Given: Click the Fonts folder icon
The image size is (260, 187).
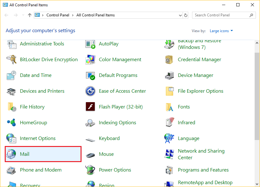Looking at the screenshot, I should (169, 107).
